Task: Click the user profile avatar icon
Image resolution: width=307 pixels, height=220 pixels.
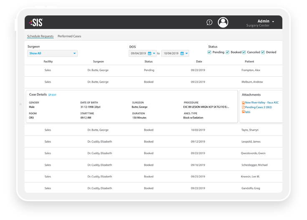Action: 223,22
